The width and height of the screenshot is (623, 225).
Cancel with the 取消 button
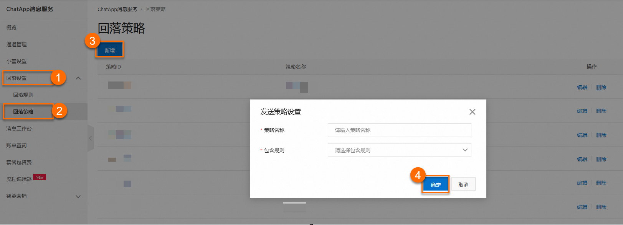pyautogui.click(x=463, y=184)
